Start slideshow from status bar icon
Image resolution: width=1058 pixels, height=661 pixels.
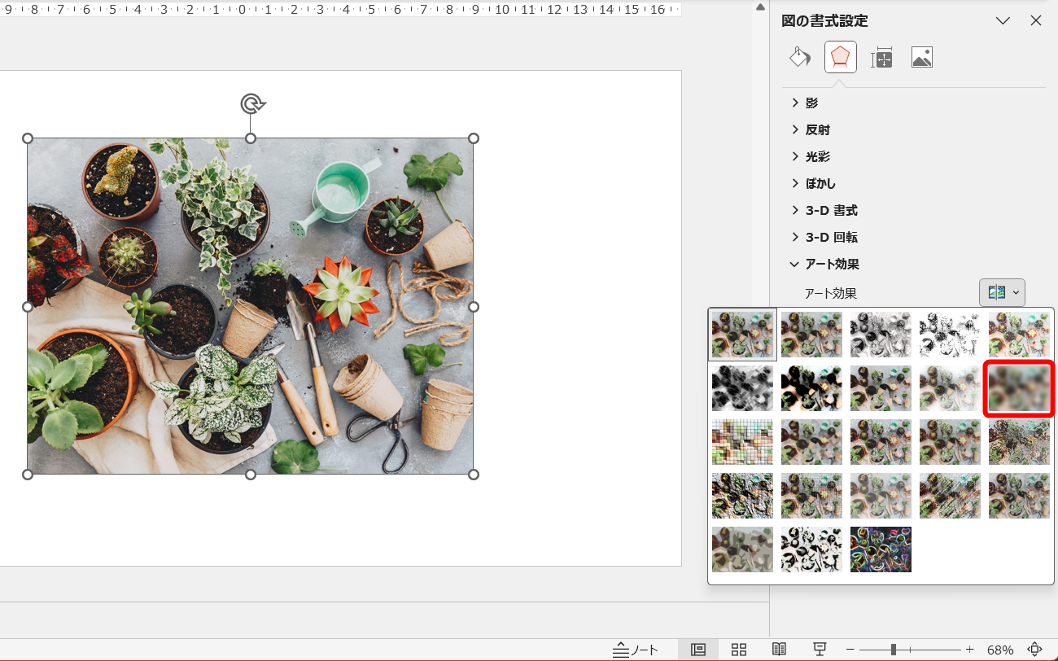[820, 649]
